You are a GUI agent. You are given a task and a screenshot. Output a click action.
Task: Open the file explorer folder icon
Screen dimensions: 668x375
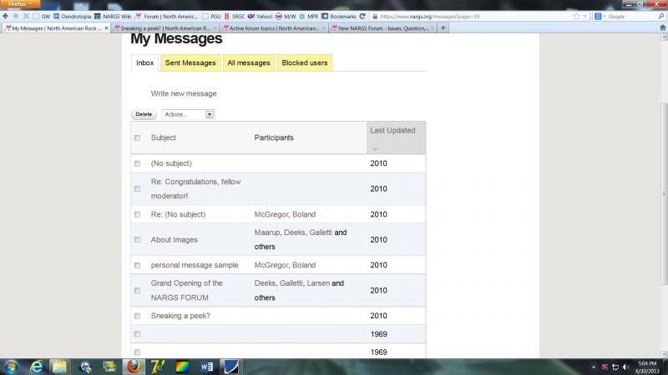[60, 366]
